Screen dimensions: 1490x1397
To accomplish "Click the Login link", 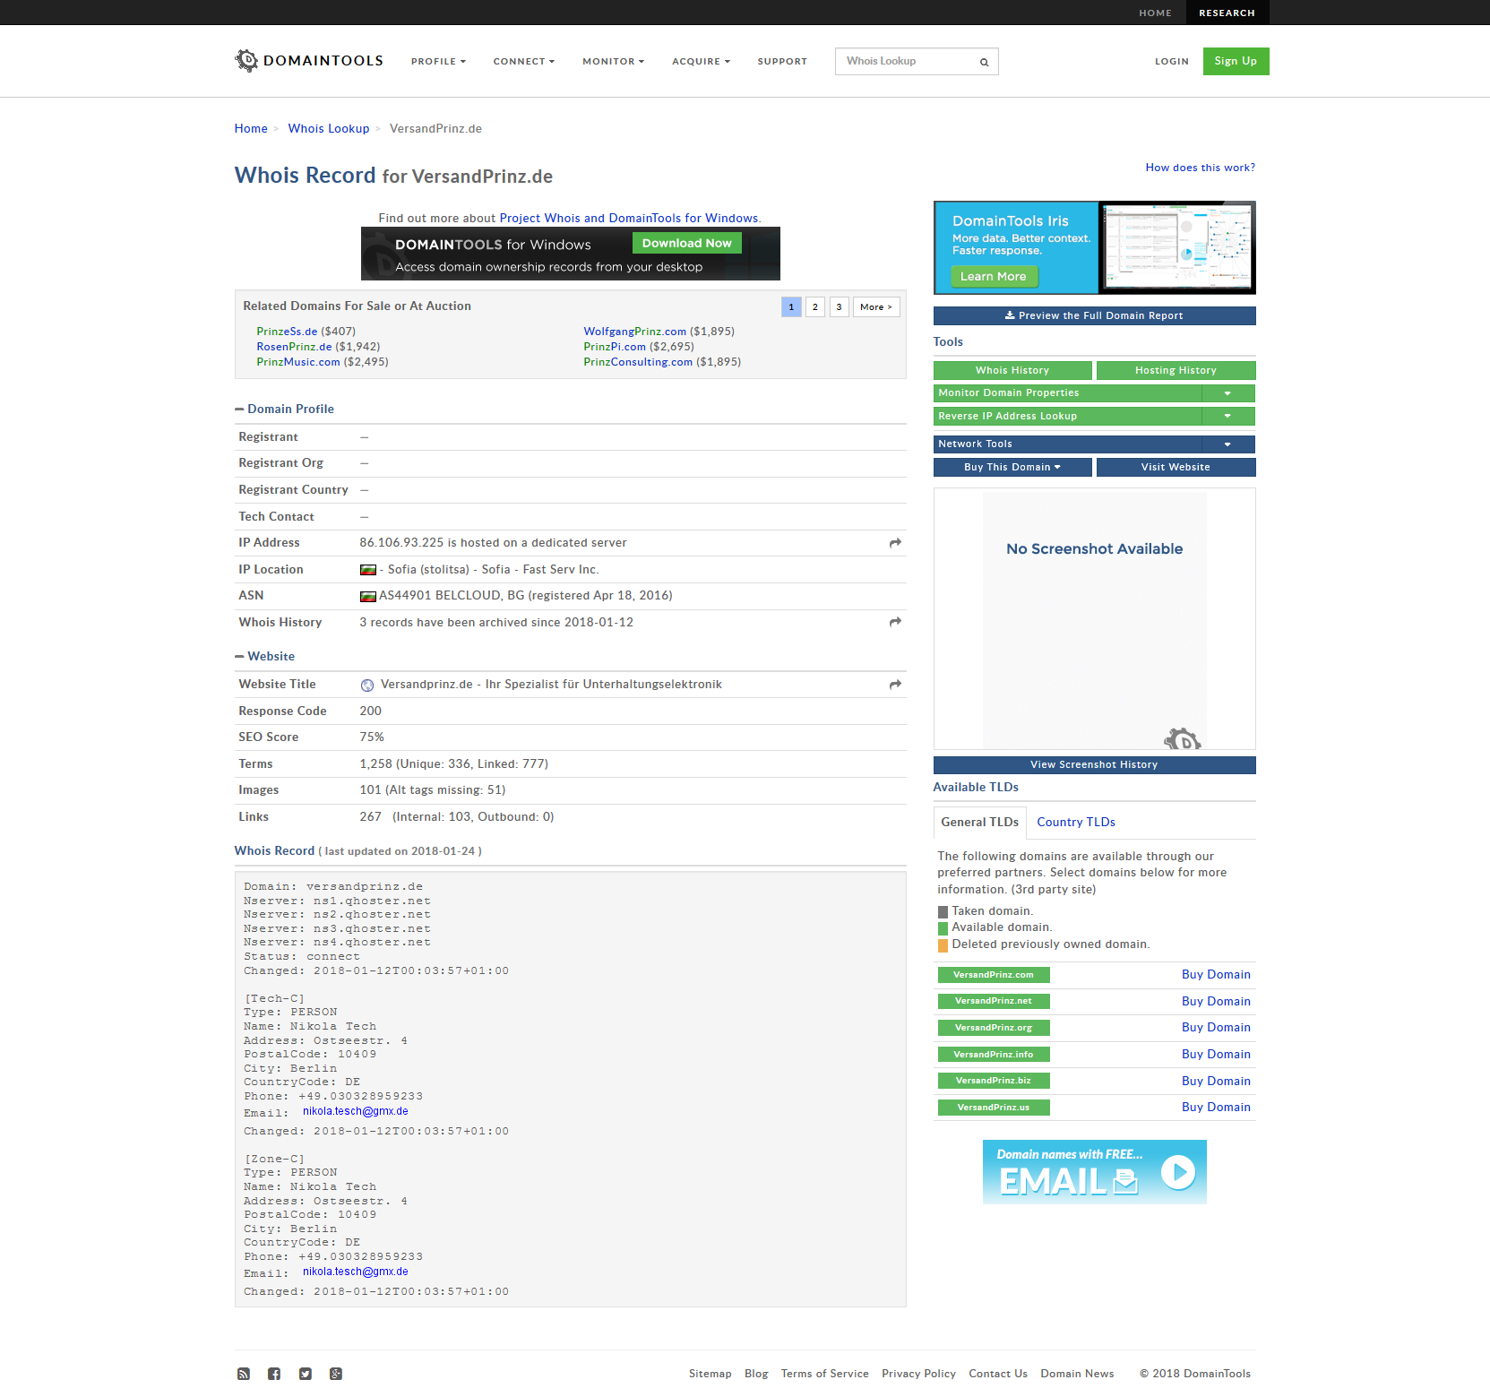I will click(x=1172, y=62).
